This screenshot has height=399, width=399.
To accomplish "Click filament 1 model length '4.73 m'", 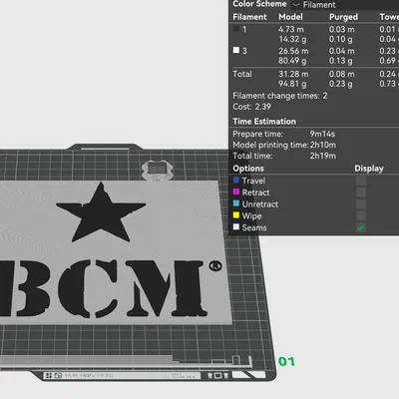I will point(291,29).
